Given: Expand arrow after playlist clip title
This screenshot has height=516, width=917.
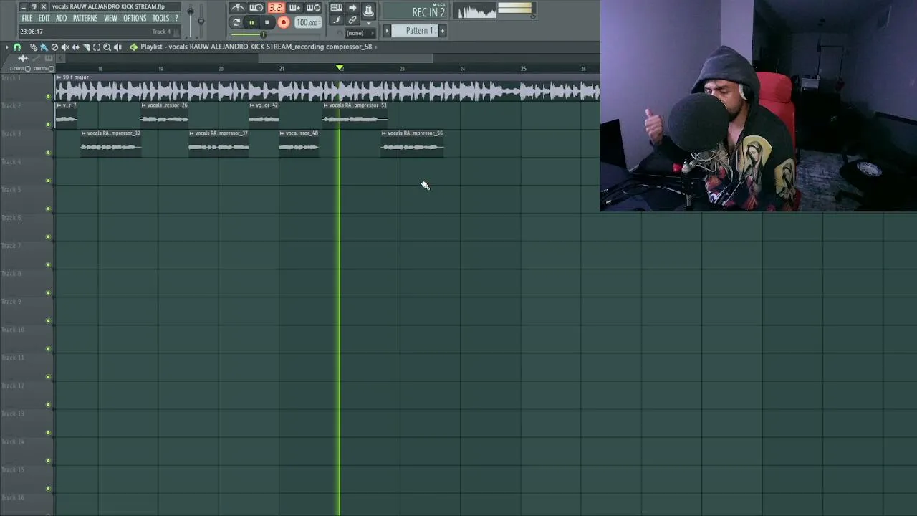Looking at the screenshot, I should click(376, 47).
